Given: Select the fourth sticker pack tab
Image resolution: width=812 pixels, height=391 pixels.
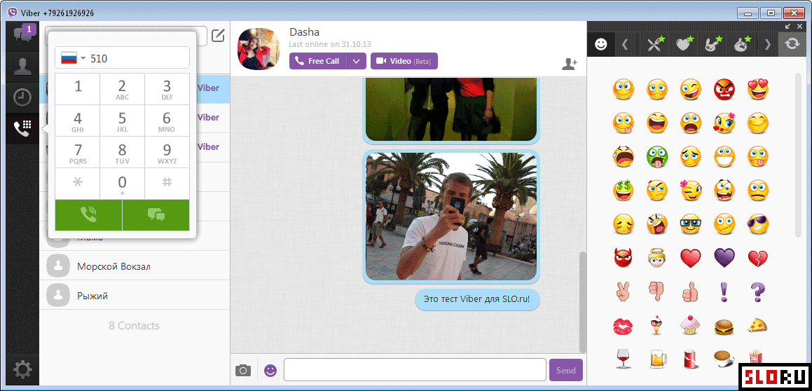Looking at the screenshot, I should point(743,45).
